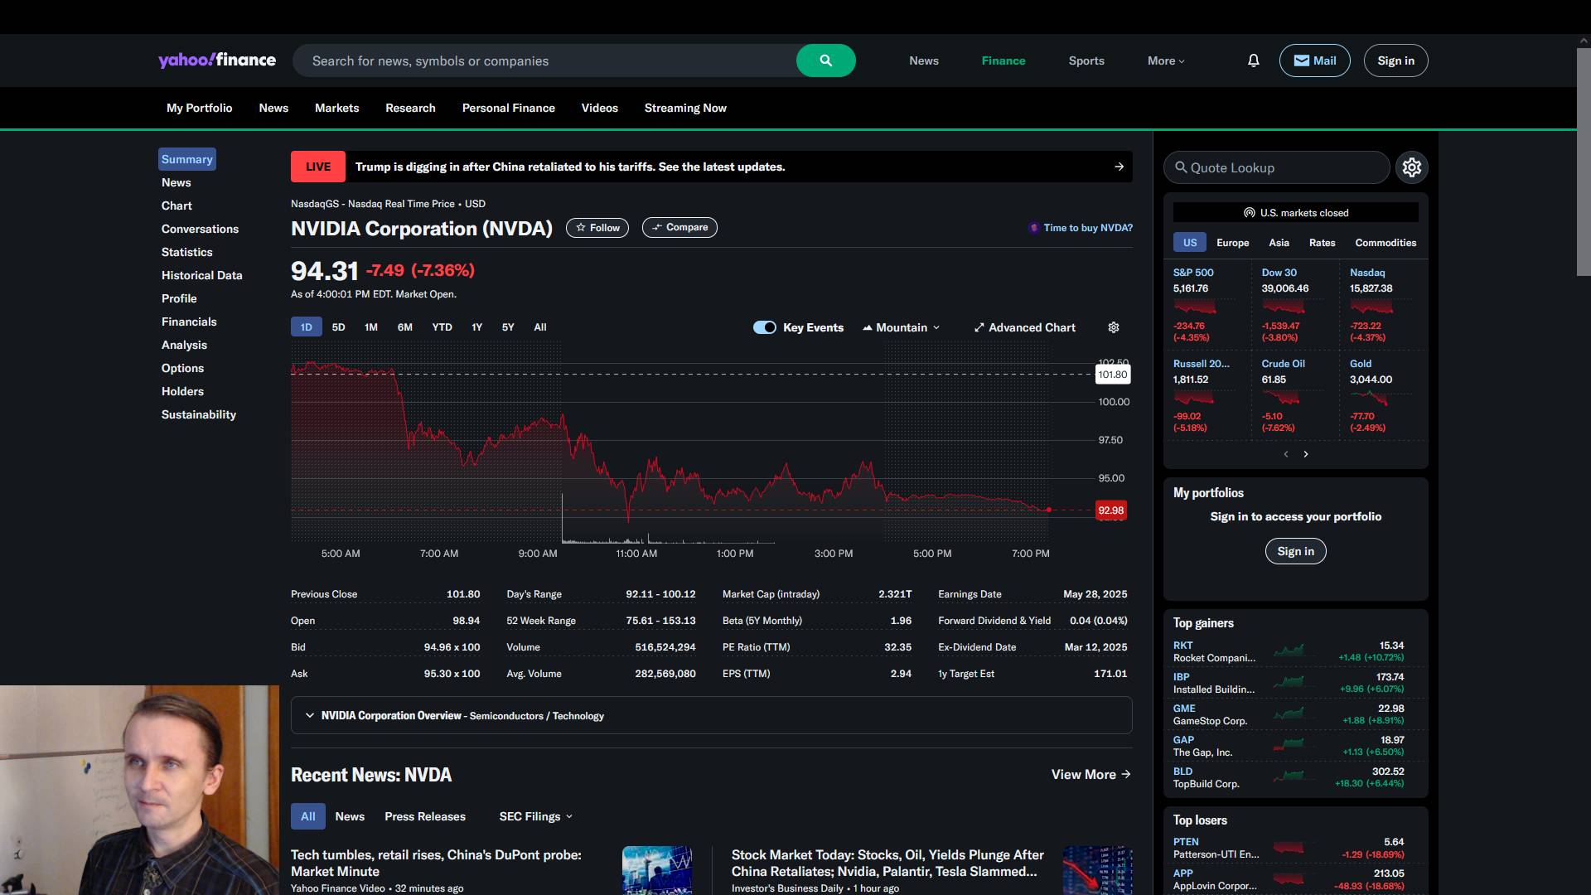Image resolution: width=1591 pixels, height=895 pixels.
Task: Click the yahoo!finance logo
Action: [217, 60]
